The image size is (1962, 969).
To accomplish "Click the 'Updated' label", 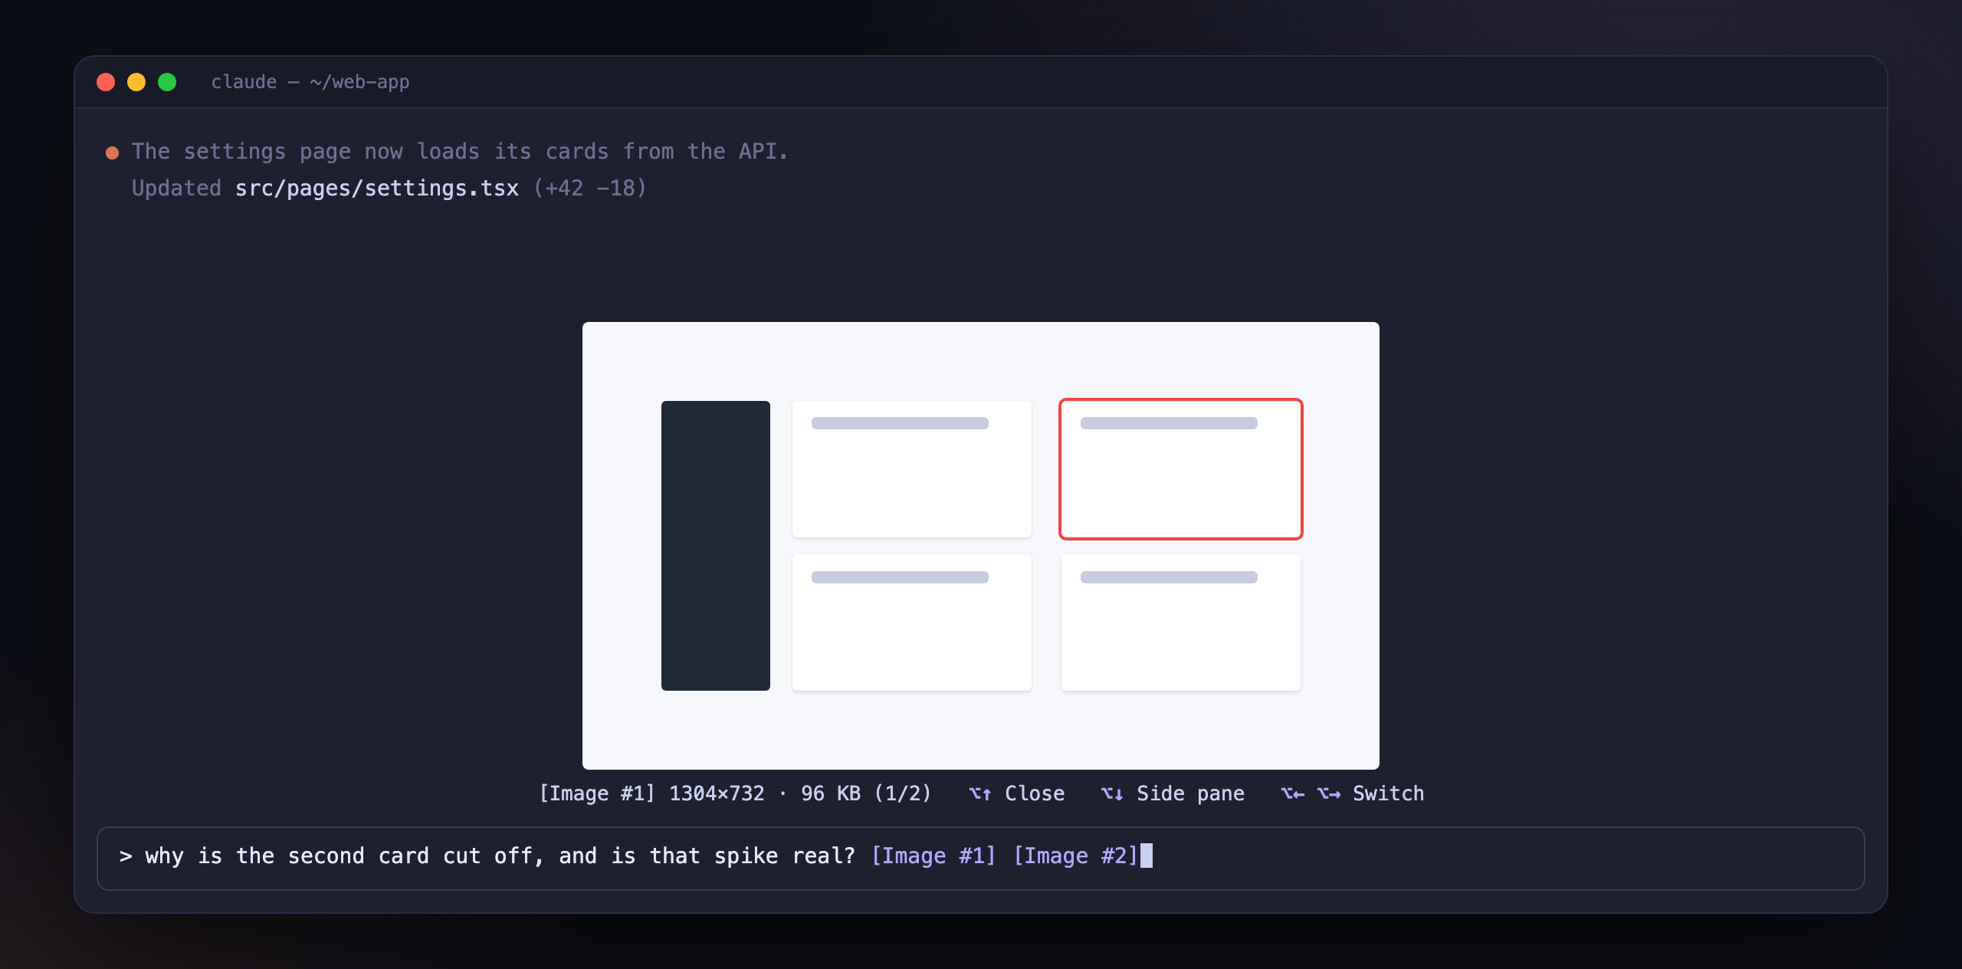I will click(176, 189).
